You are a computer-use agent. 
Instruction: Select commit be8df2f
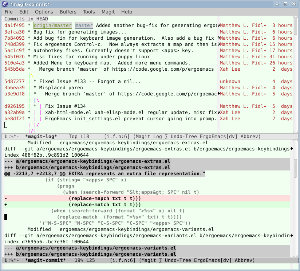point(15,119)
